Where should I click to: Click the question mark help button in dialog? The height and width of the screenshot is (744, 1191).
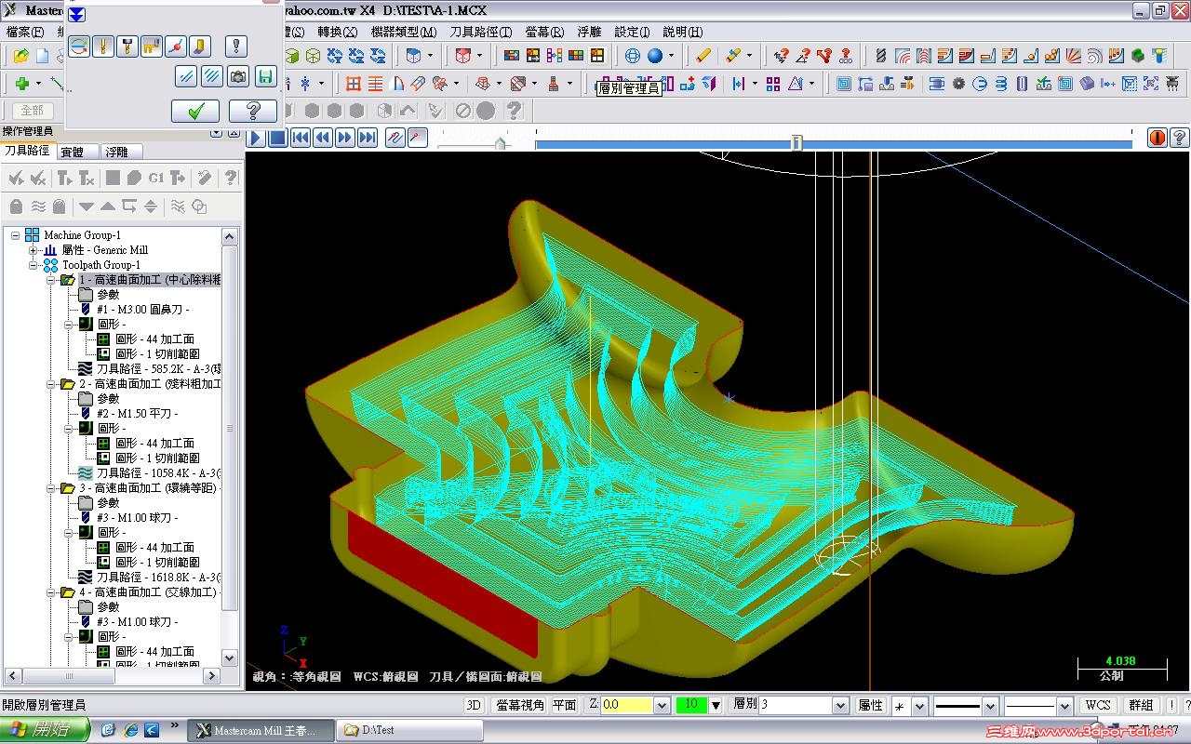point(252,112)
